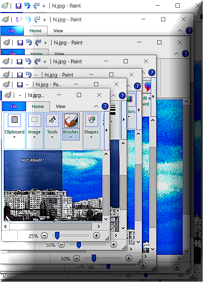Click Undo in the fourth window from front

pos(29,61)
